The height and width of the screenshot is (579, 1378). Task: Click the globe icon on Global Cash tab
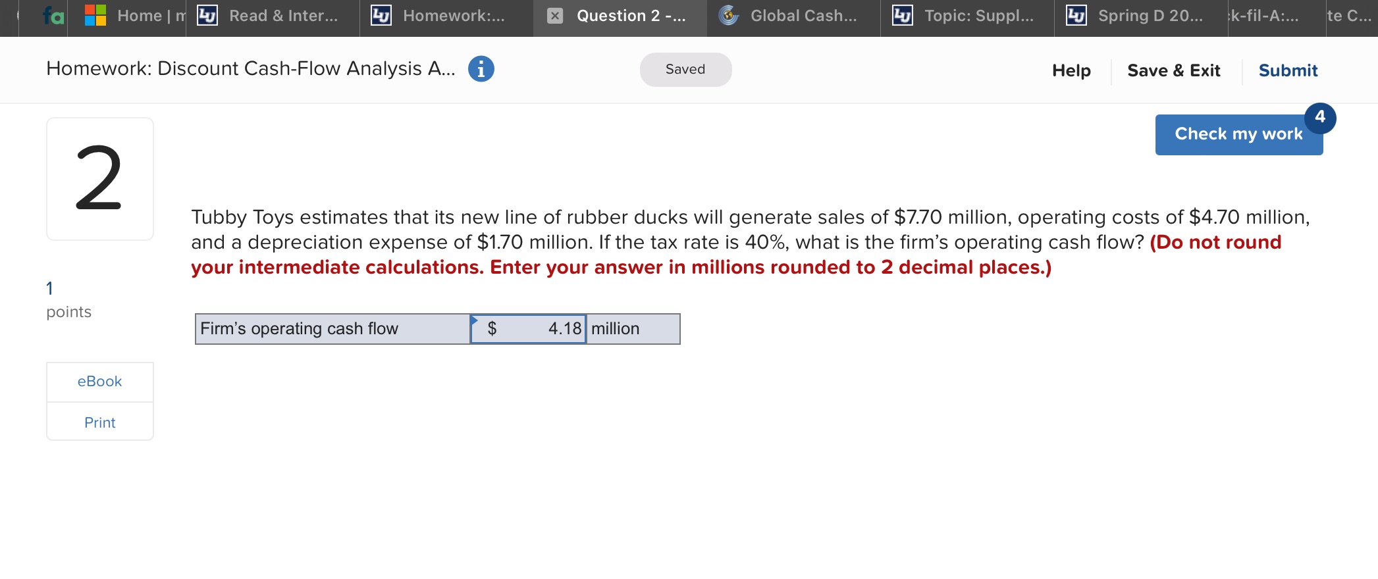tap(729, 15)
